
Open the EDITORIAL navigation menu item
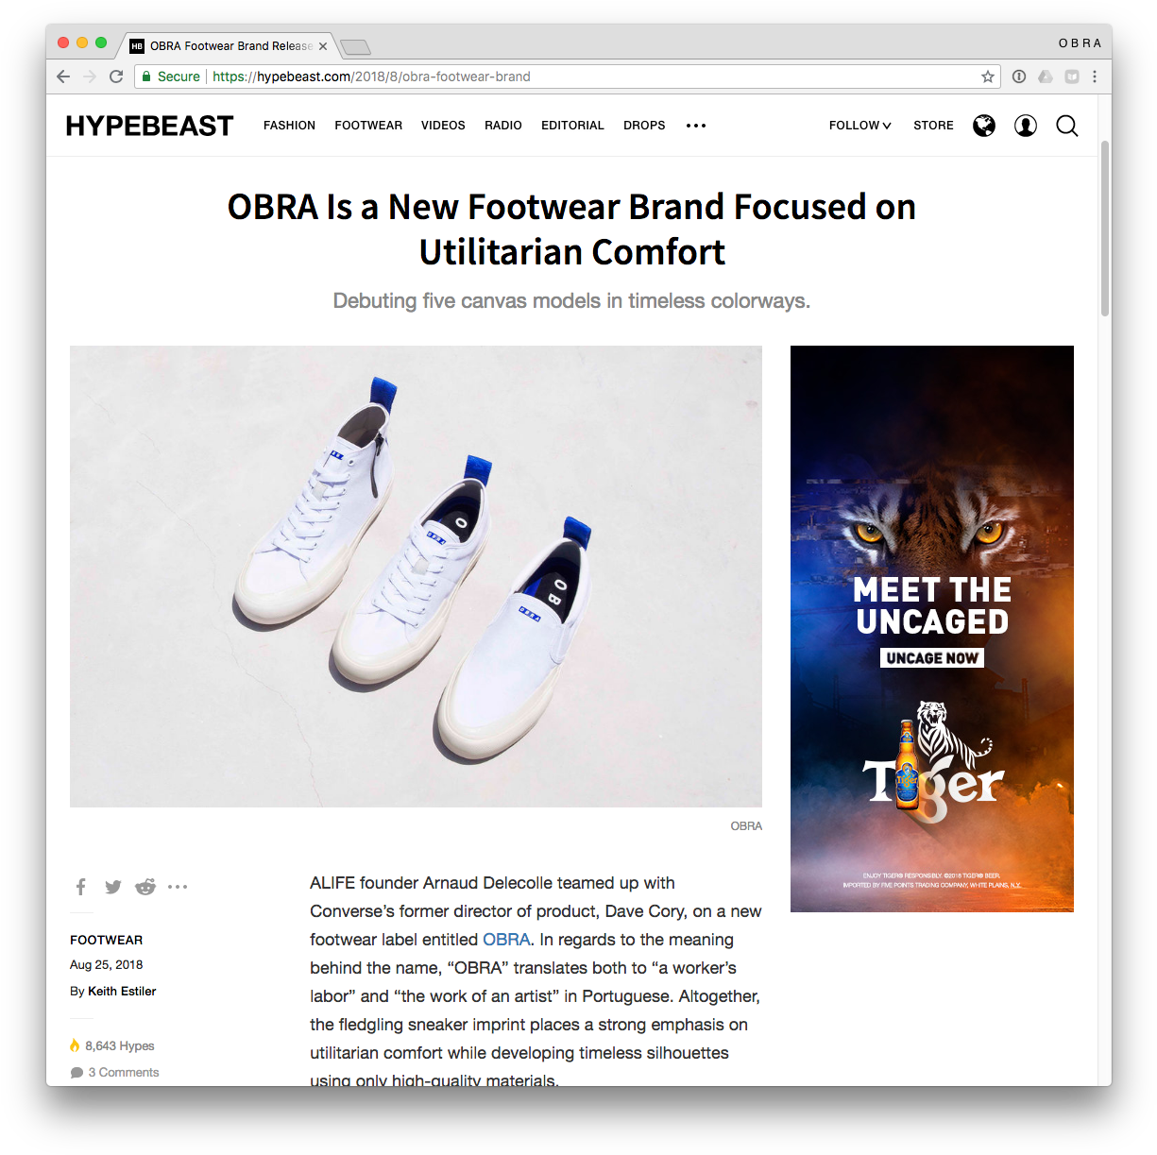tap(572, 126)
